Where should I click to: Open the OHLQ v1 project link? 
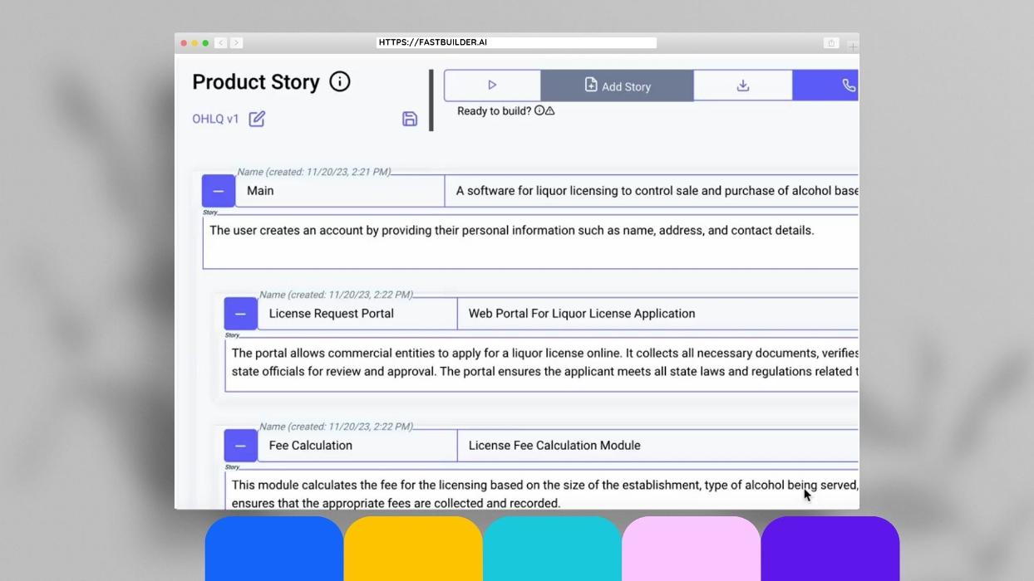point(215,119)
